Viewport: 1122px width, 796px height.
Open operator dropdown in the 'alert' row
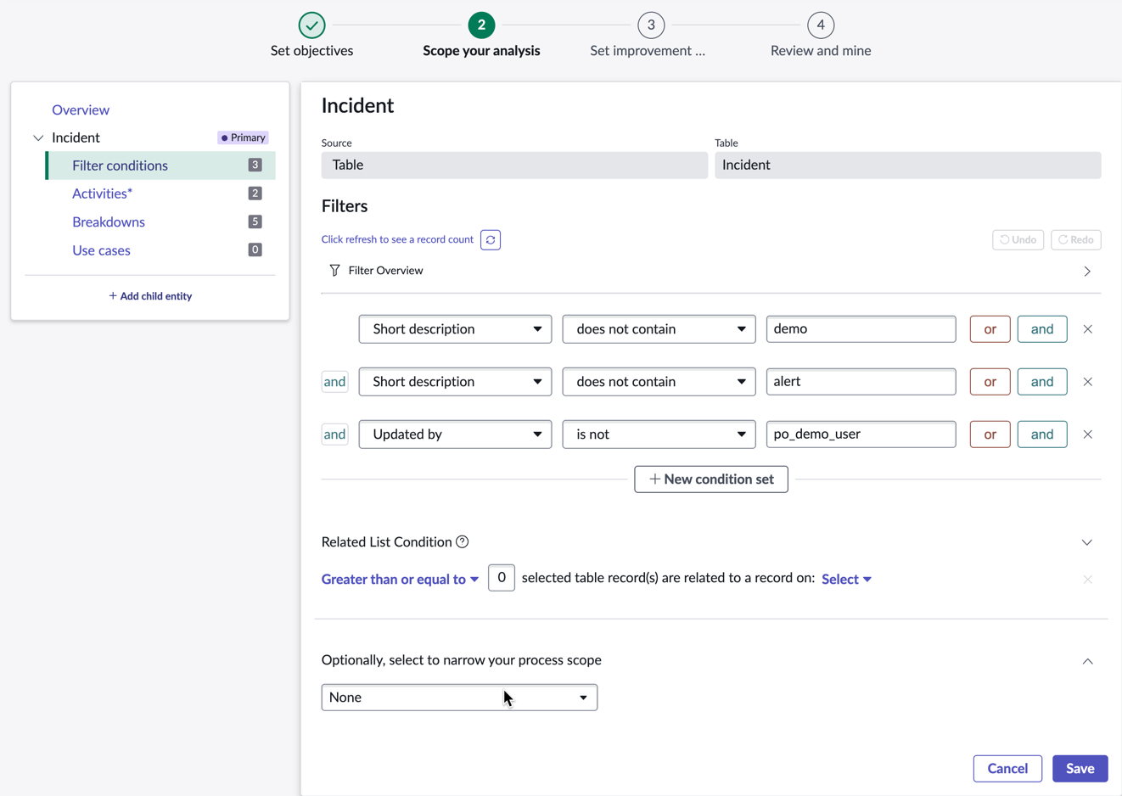click(659, 382)
